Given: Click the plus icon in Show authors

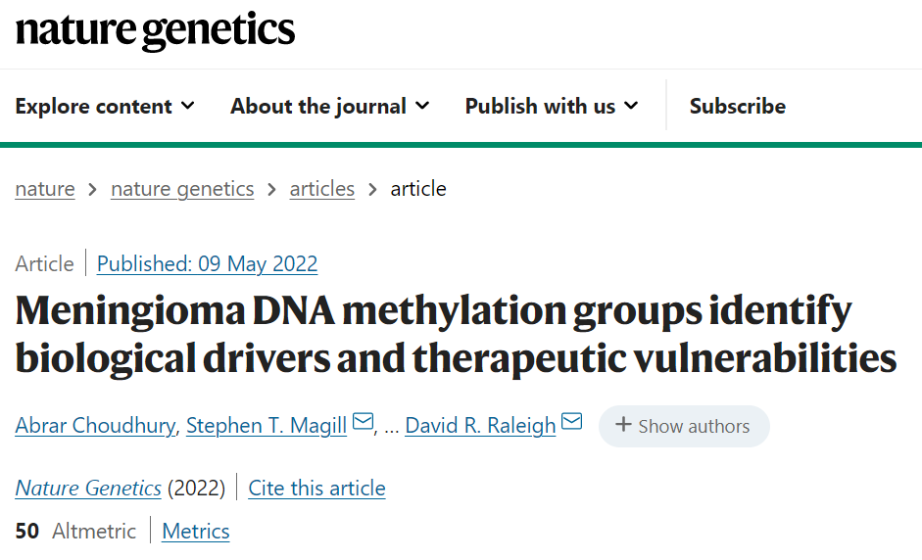Looking at the screenshot, I should click(x=623, y=424).
